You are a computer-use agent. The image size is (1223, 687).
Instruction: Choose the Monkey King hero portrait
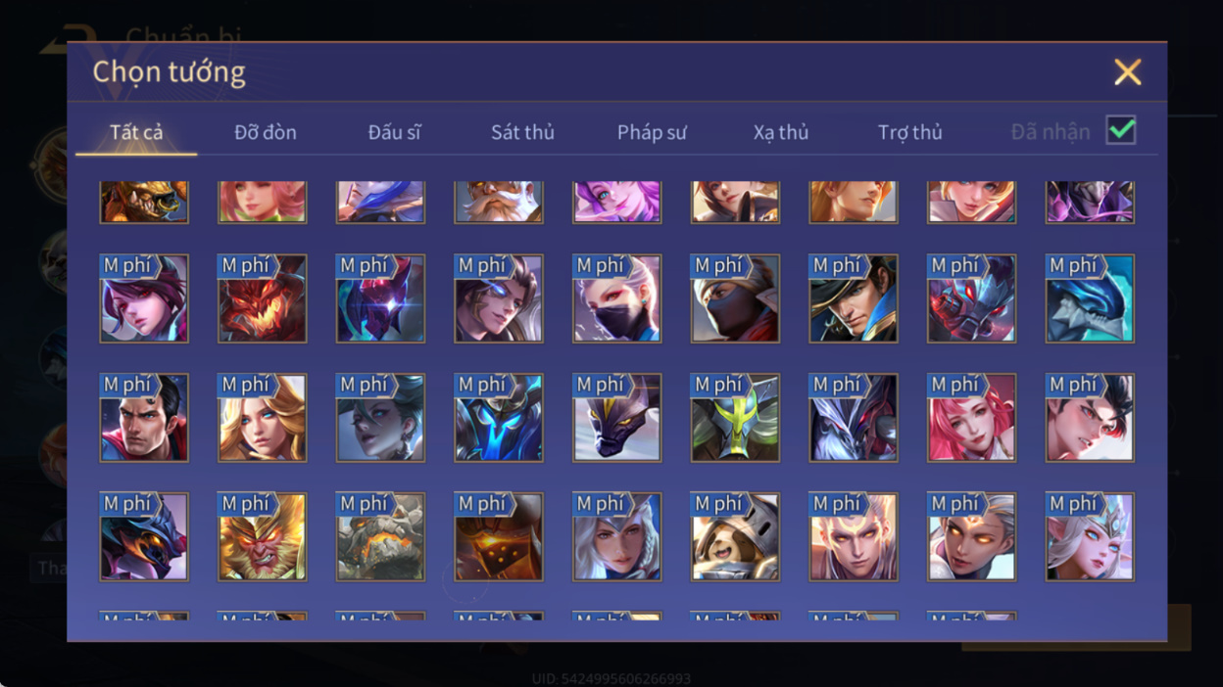point(262,537)
